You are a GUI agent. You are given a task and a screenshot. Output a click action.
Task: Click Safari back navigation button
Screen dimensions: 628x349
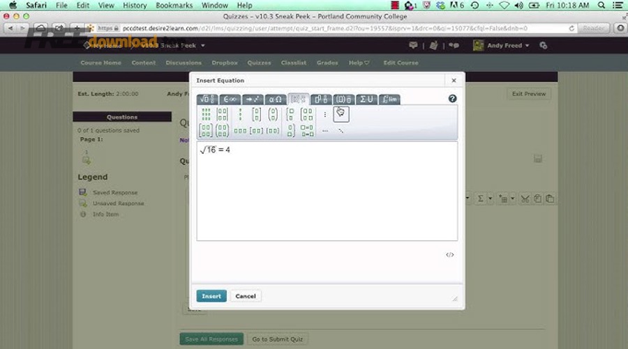[10, 29]
